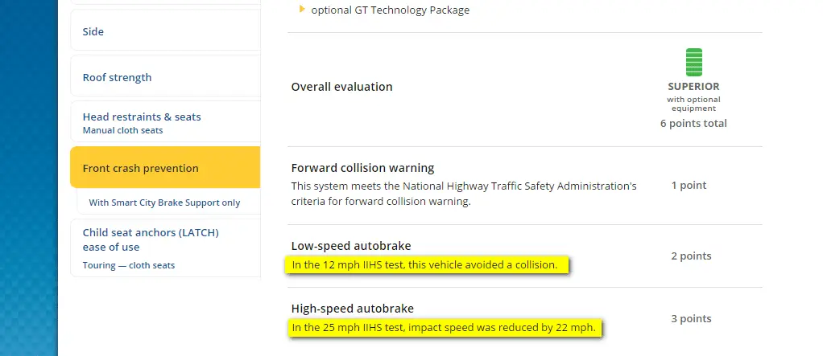
Task: Click the highlighted 12 mph test sentence
Action: 424,264
